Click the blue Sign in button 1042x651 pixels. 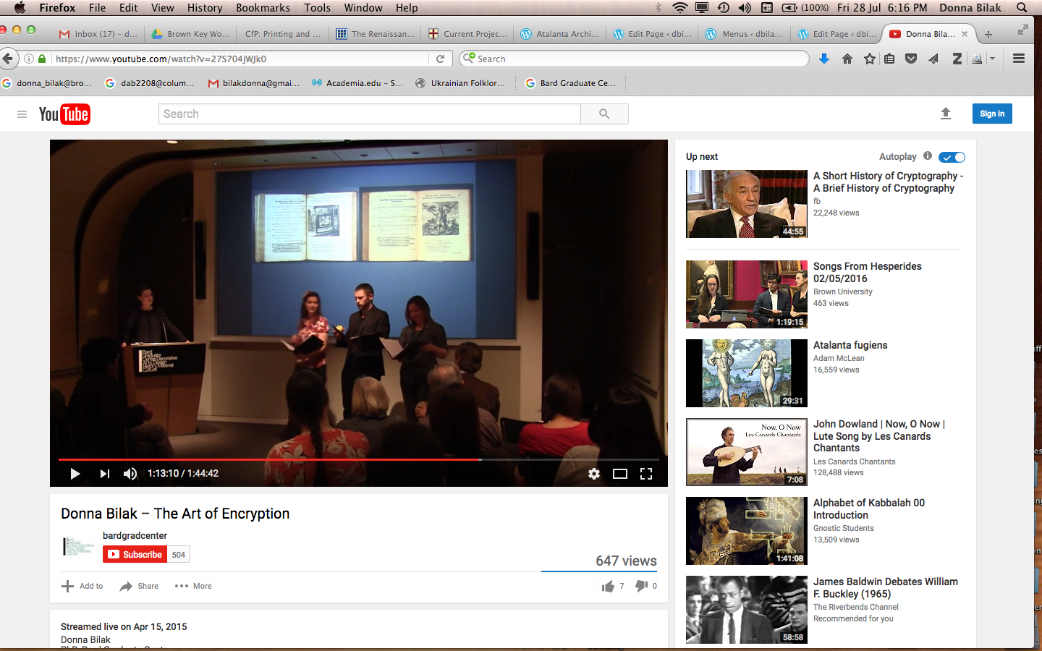(991, 114)
